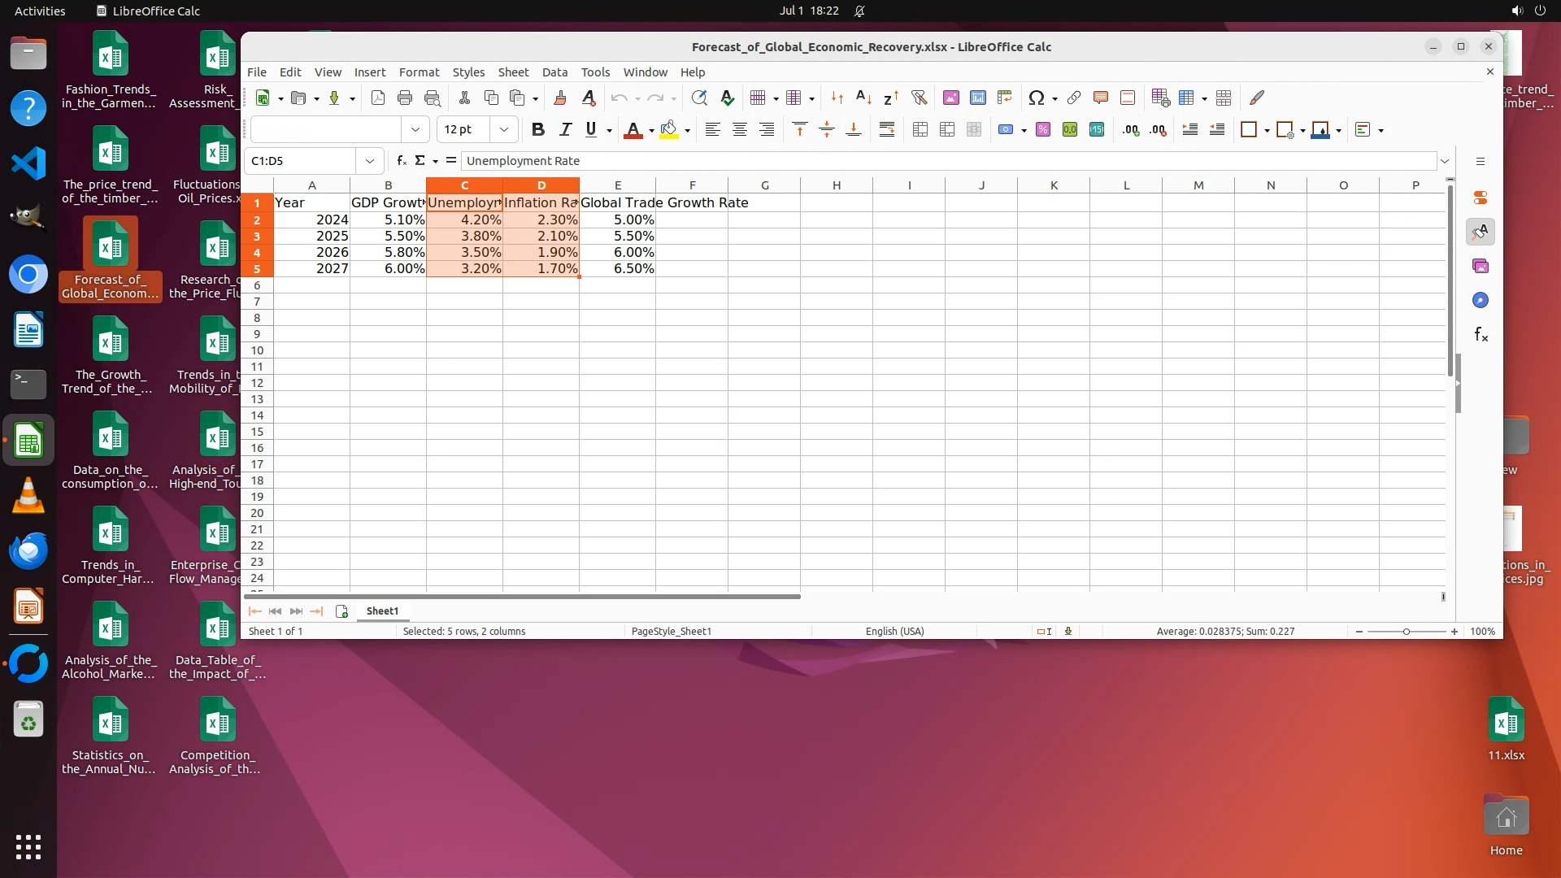Open the font size dropdown

click(x=503, y=130)
